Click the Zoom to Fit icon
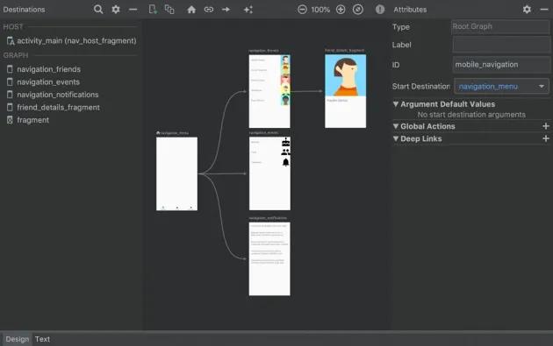This screenshot has height=346, width=553. pos(358,10)
